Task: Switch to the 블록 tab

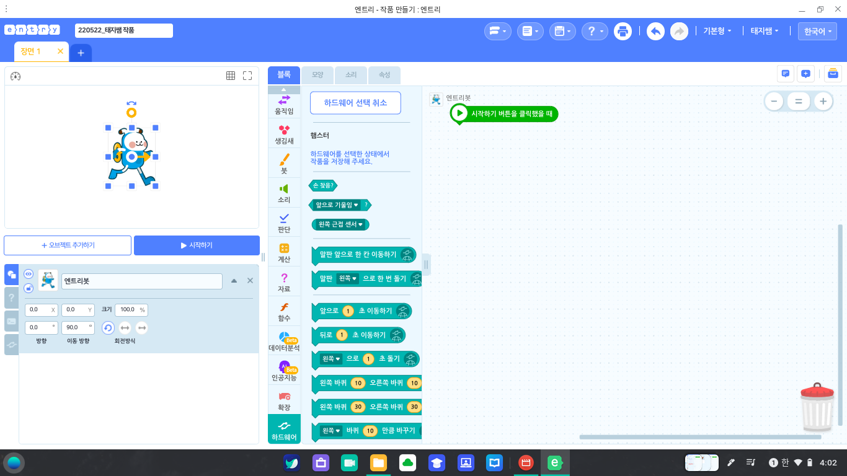Action: pos(284,75)
